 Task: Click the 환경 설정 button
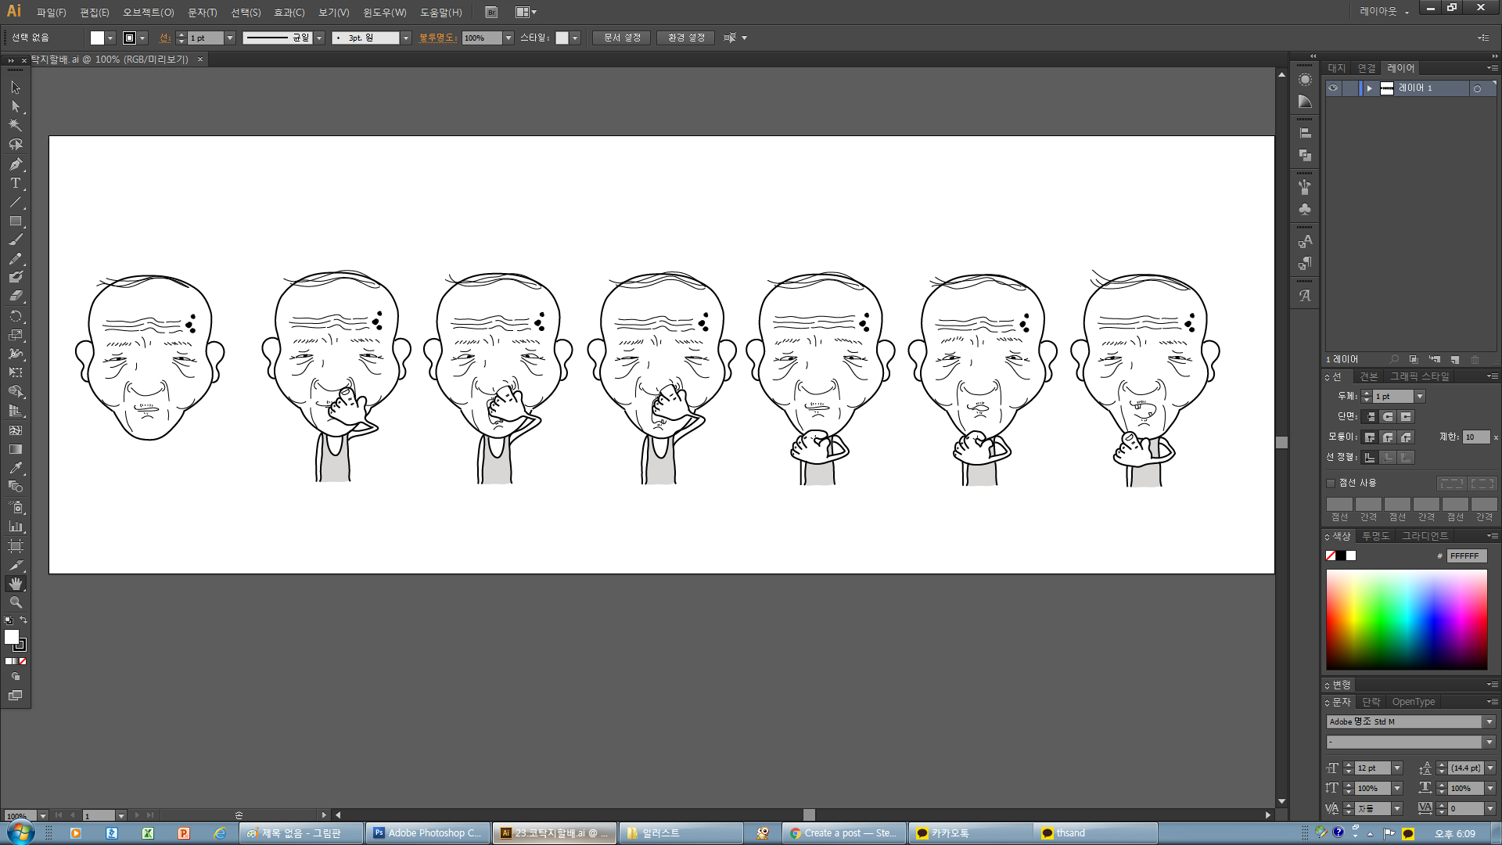tap(686, 38)
